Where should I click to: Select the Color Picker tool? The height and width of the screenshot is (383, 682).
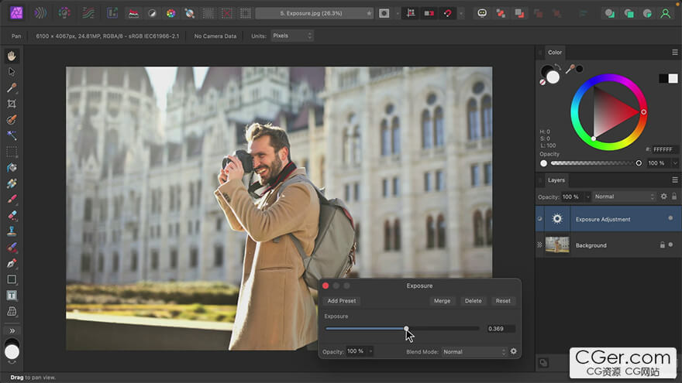tap(12, 87)
